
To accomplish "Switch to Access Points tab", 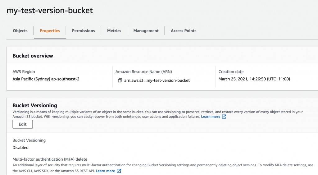I will tap(184, 31).
